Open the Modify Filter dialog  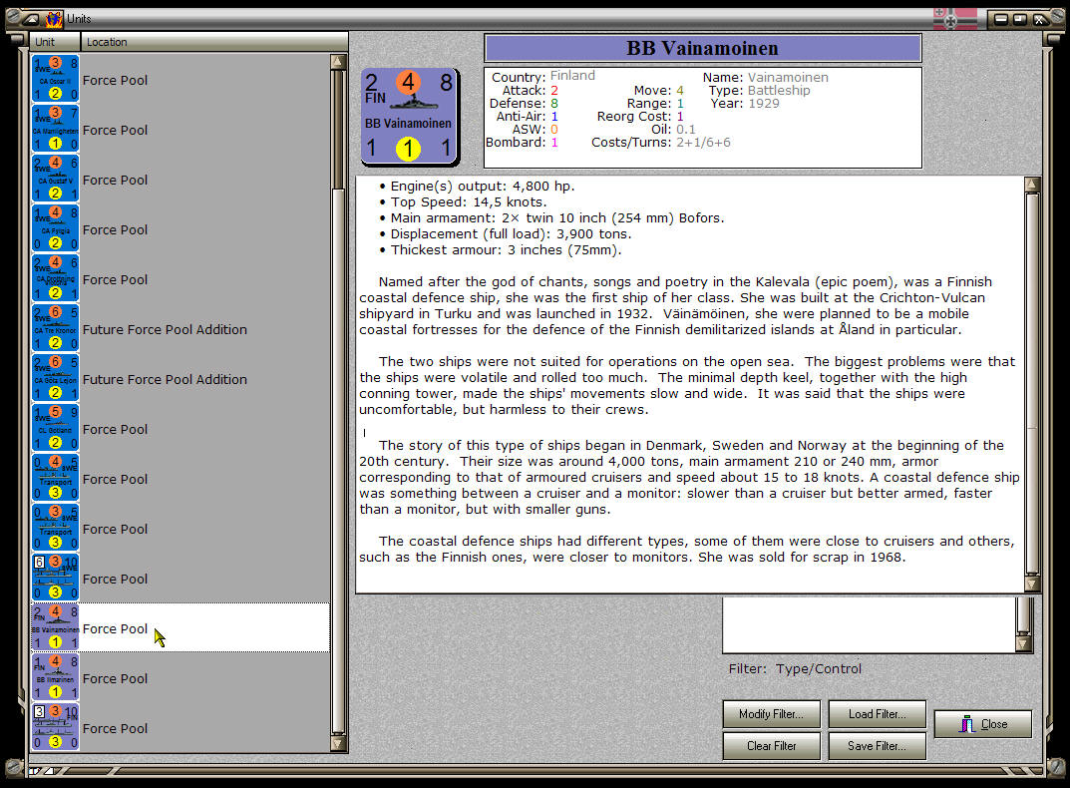point(771,713)
